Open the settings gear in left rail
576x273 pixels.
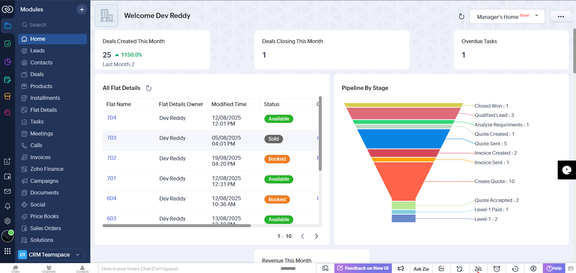8,221
